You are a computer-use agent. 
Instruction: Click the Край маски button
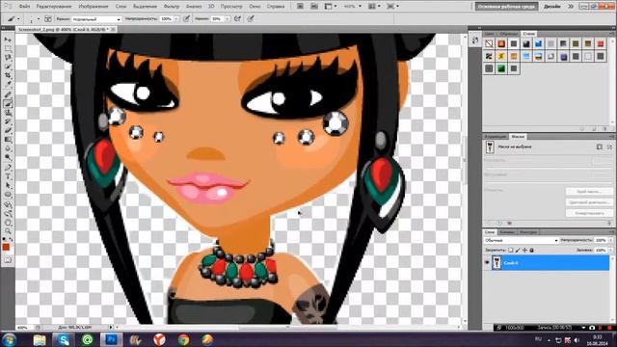point(589,192)
